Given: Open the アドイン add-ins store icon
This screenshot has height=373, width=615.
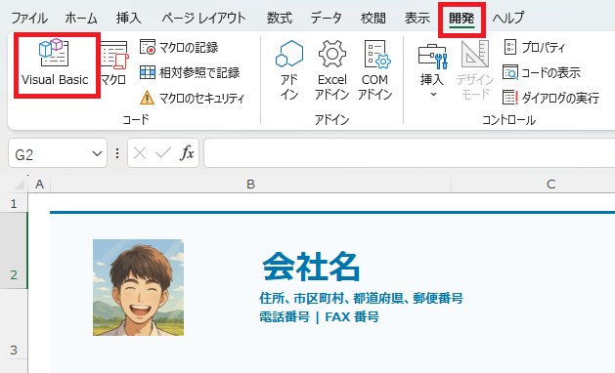Looking at the screenshot, I should click(289, 69).
